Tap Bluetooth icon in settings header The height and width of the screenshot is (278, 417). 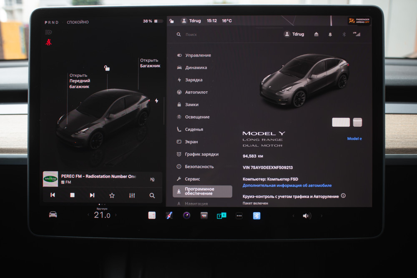pos(344,34)
